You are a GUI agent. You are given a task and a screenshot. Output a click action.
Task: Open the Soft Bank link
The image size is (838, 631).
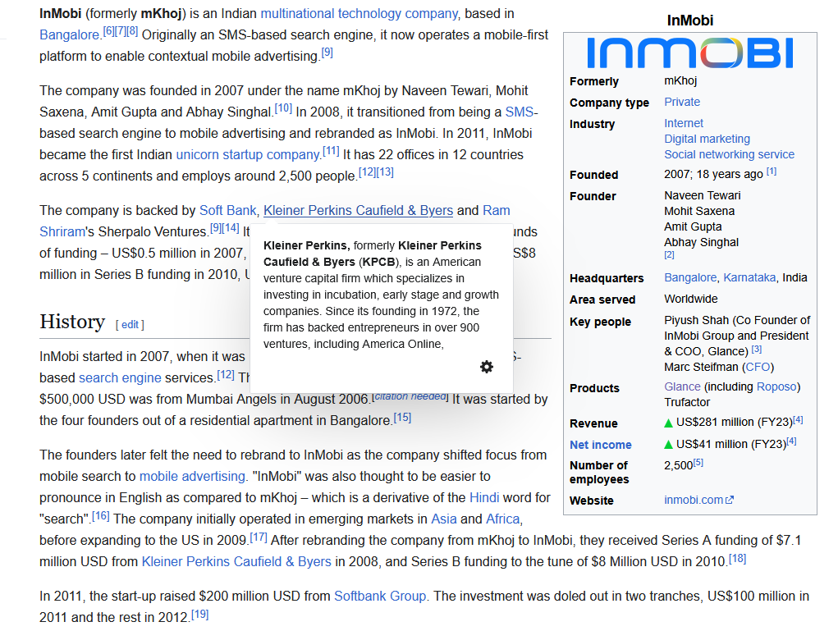(227, 211)
